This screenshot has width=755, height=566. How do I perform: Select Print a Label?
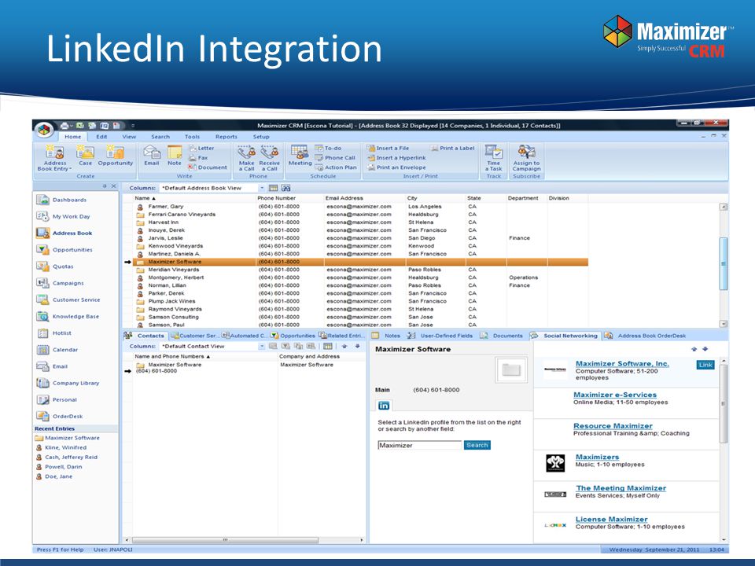click(453, 149)
